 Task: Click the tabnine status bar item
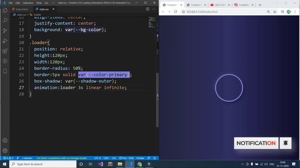point(27,158)
